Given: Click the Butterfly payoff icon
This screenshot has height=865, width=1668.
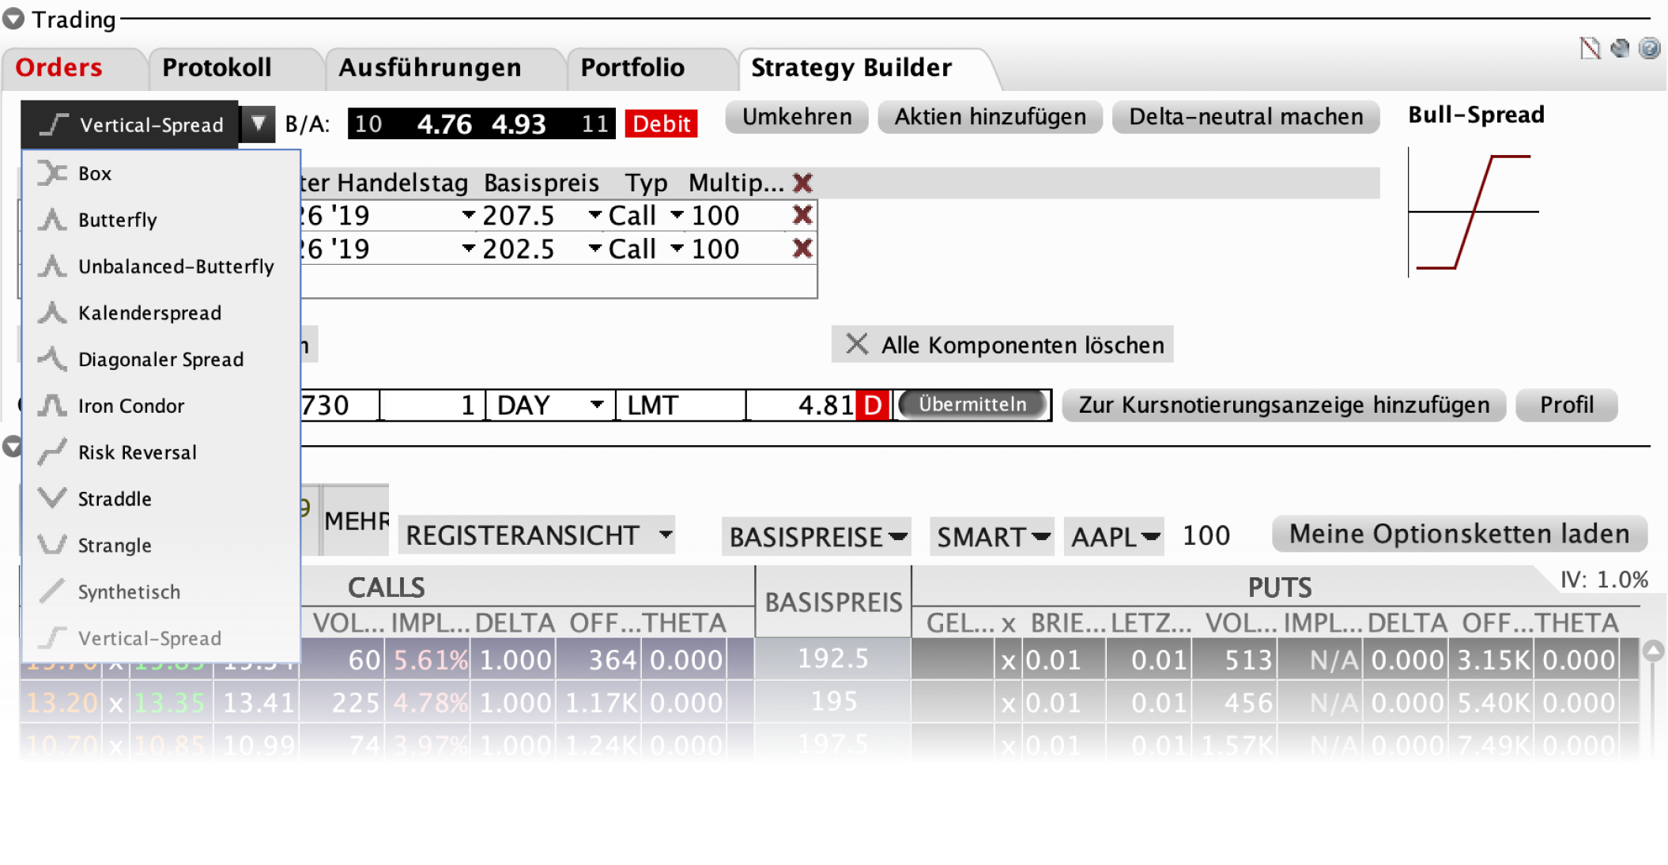Looking at the screenshot, I should (52, 220).
